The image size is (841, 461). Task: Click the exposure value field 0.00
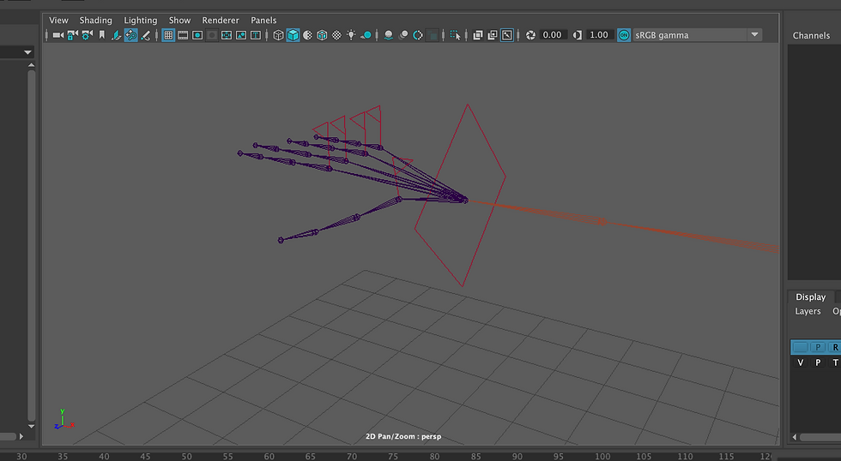553,35
